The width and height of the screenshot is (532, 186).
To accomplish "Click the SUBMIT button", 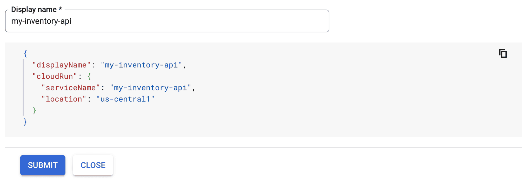I will pos(43,165).
